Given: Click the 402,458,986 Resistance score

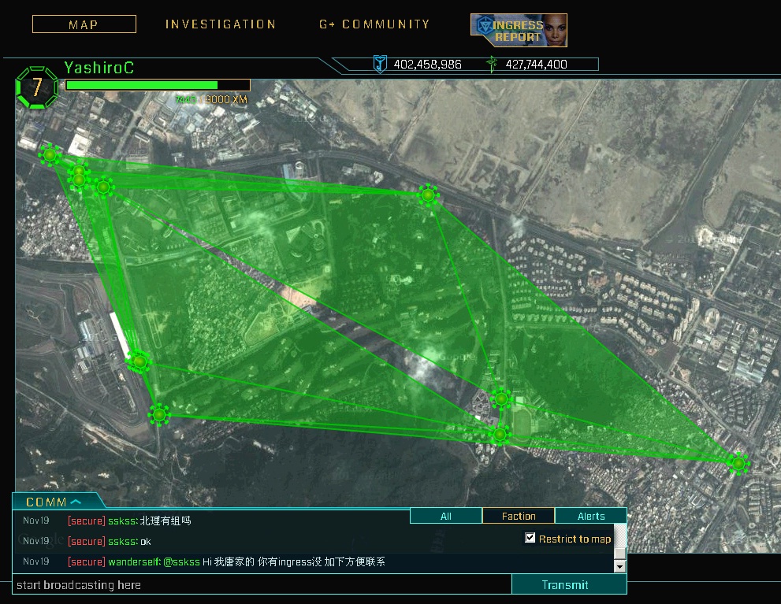Looking at the screenshot, I should (427, 65).
